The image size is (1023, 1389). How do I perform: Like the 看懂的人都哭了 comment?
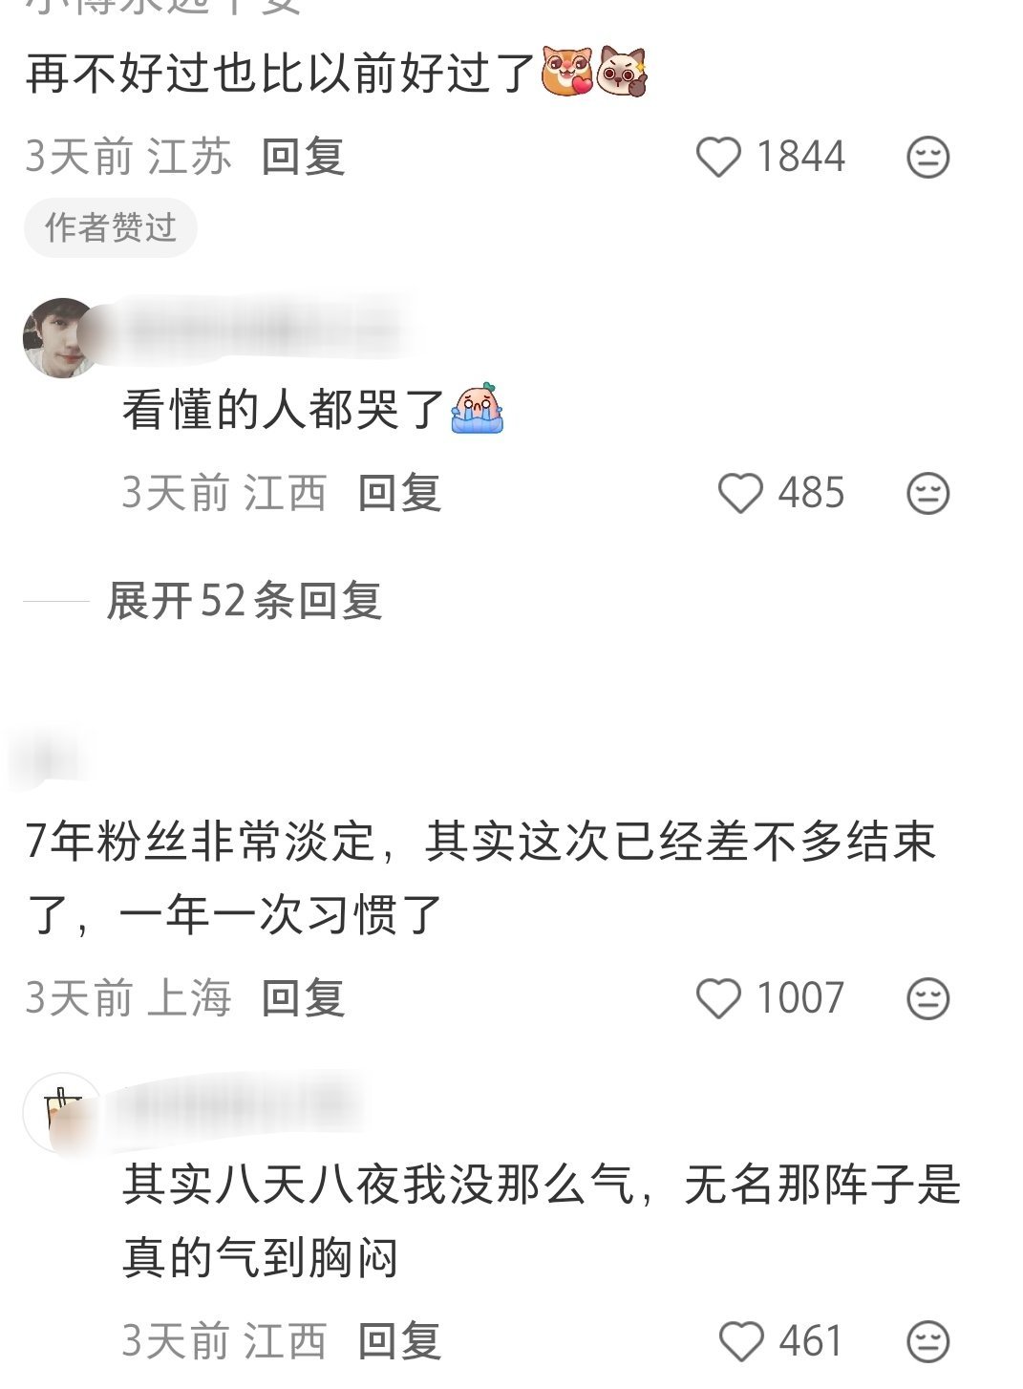point(740,494)
